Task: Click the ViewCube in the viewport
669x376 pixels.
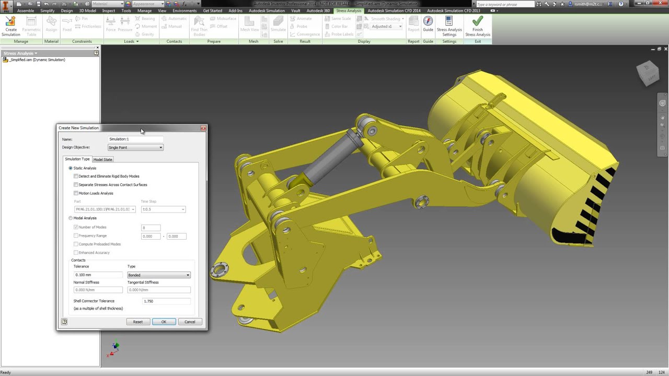Action: (x=648, y=73)
